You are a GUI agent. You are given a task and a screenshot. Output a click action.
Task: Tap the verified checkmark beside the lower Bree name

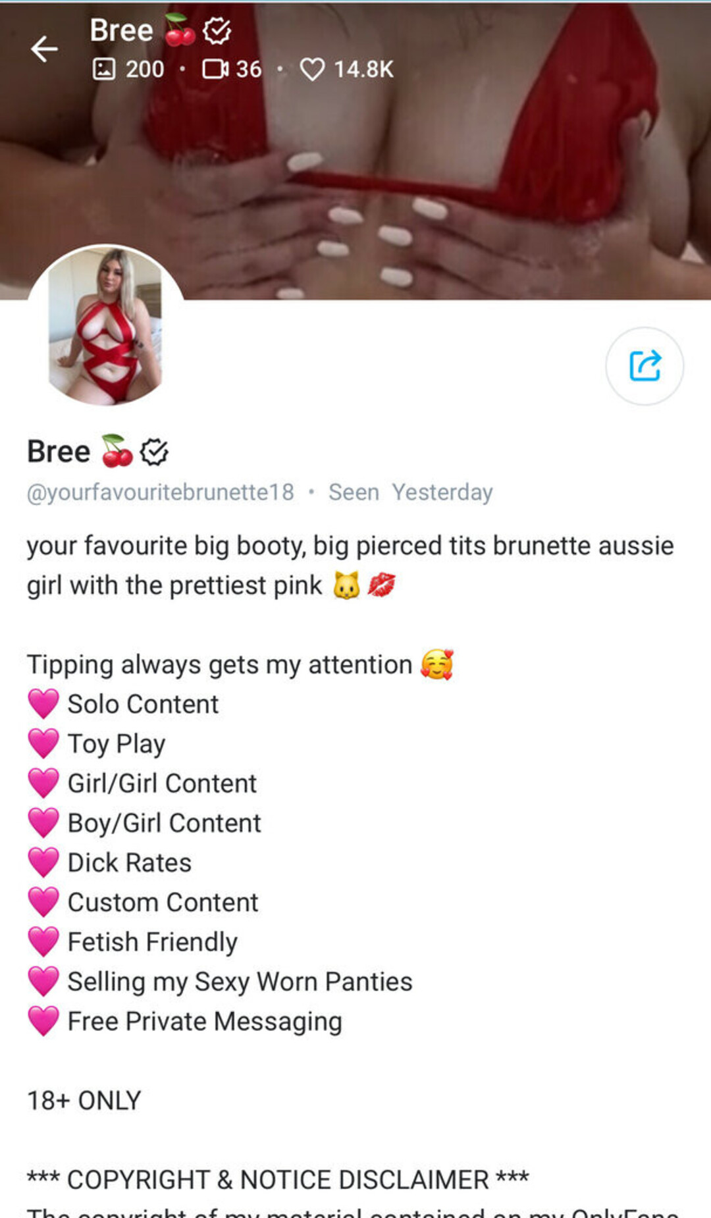pyautogui.click(x=155, y=452)
